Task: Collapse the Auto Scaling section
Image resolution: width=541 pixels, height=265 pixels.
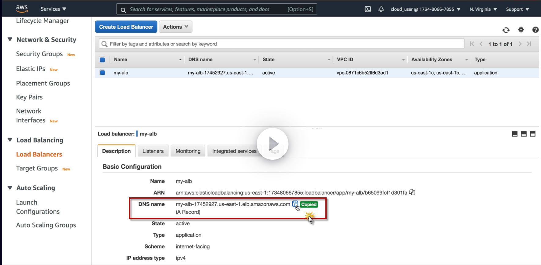Action: pos(10,188)
